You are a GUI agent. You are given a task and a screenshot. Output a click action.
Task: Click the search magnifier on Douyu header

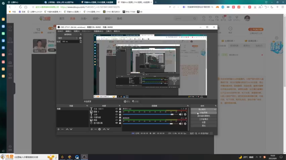click(x=194, y=18)
